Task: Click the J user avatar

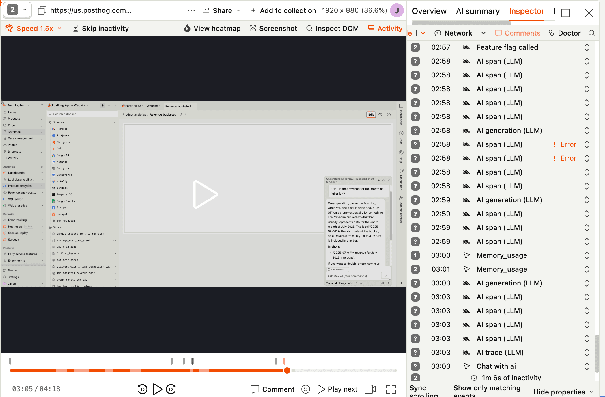Action: point(397,10)
